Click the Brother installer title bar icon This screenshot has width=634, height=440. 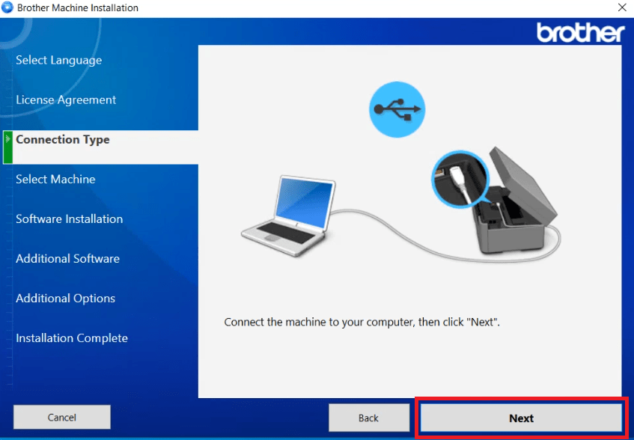7,7
